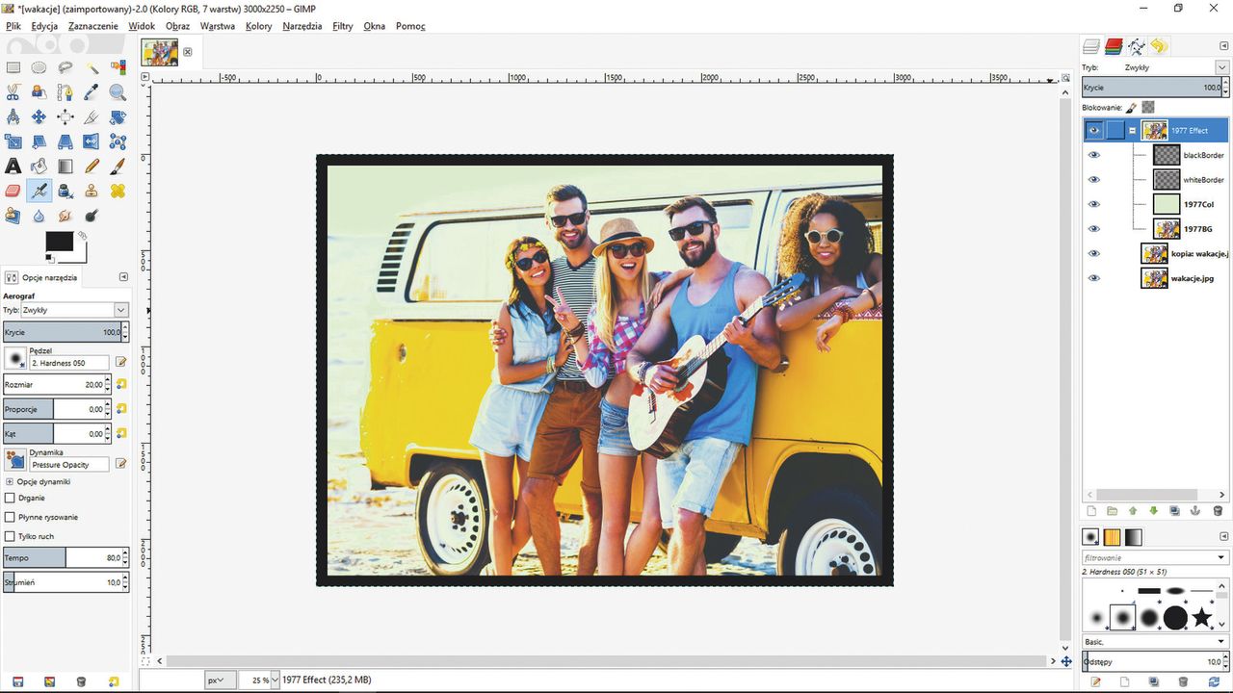Select the star brush thumbnail
The width and height of the screenshot is (1233, 693).
click(x=1201, y=617)
